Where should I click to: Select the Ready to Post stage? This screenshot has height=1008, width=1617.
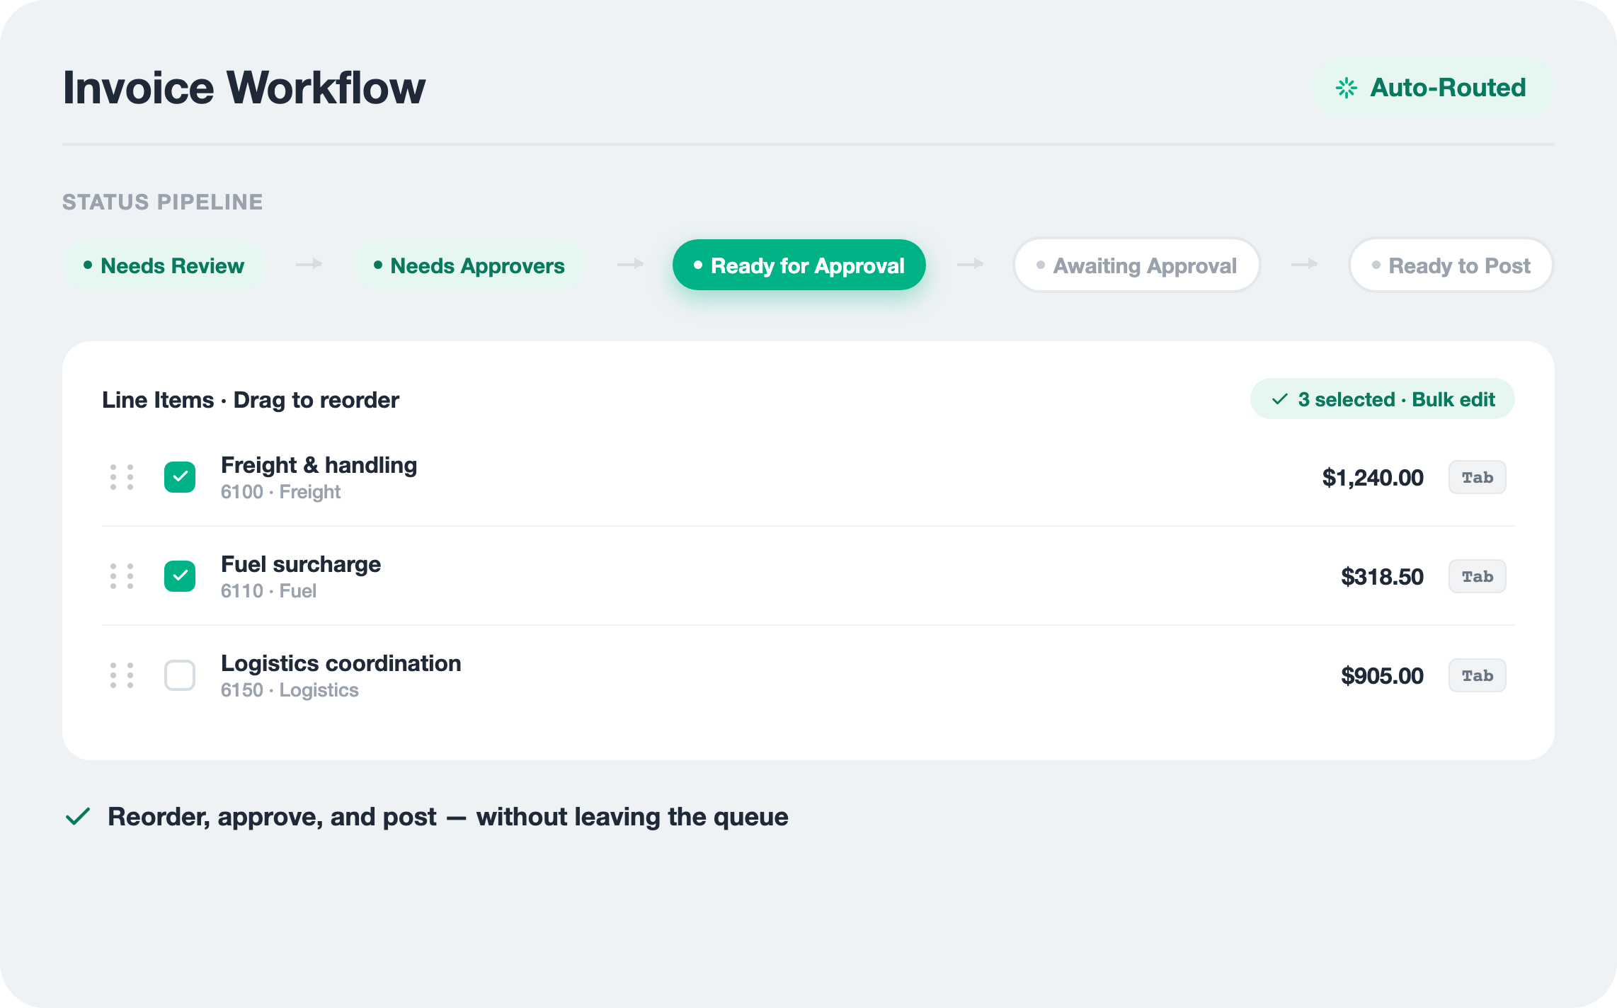point(1451,265)
